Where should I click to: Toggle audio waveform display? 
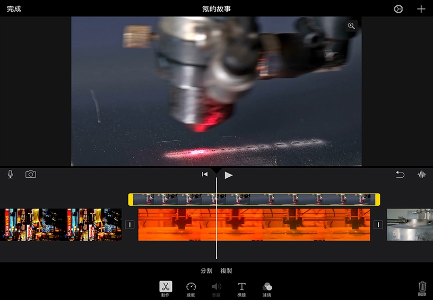[x=421, y=175]
